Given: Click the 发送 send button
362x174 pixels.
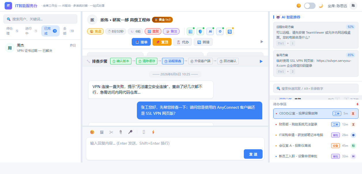Looking at the screenshot, I should coord(253,154).
